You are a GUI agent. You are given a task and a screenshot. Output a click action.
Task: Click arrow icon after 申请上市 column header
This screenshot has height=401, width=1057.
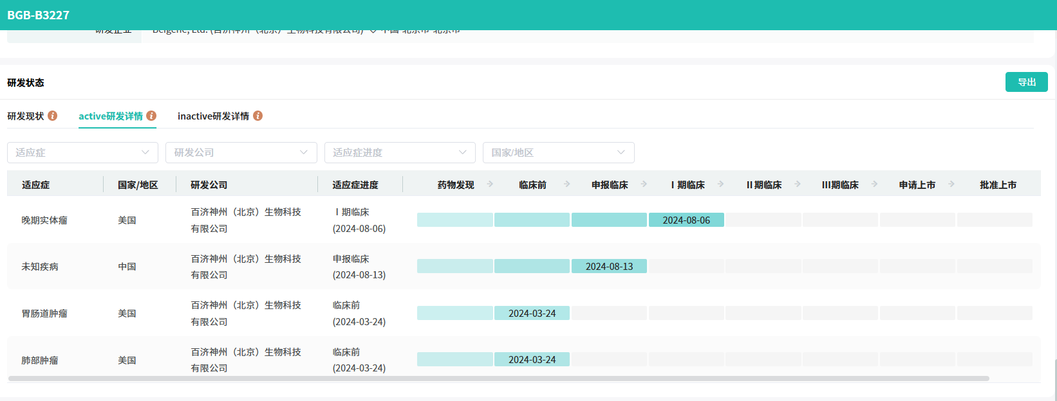pos(951,184)
